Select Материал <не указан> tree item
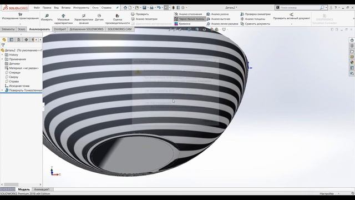Image resolution: width=355 pixels, height=200 pixels. (x=22, y=68)
